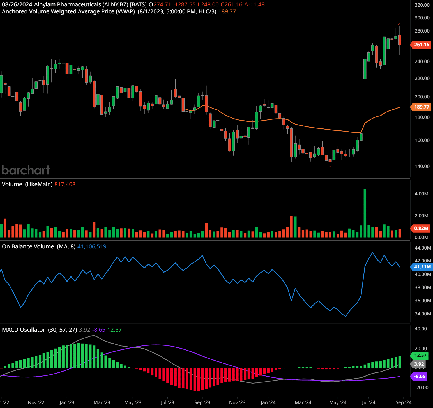Click the Jan '23 date axis label
The image size is (433, 408).
coord(67,402)
